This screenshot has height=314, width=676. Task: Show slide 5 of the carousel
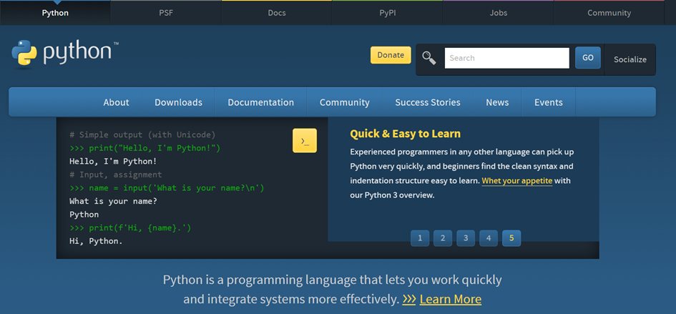point(511,238)
